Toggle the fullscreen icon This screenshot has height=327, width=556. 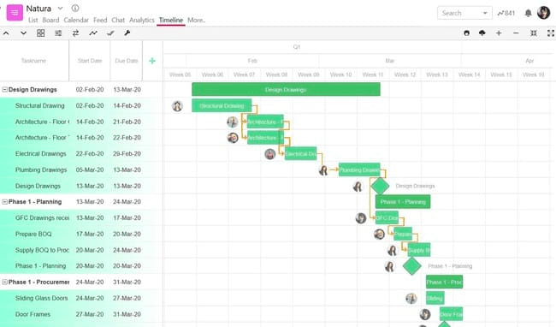click(x=551, y=33)
